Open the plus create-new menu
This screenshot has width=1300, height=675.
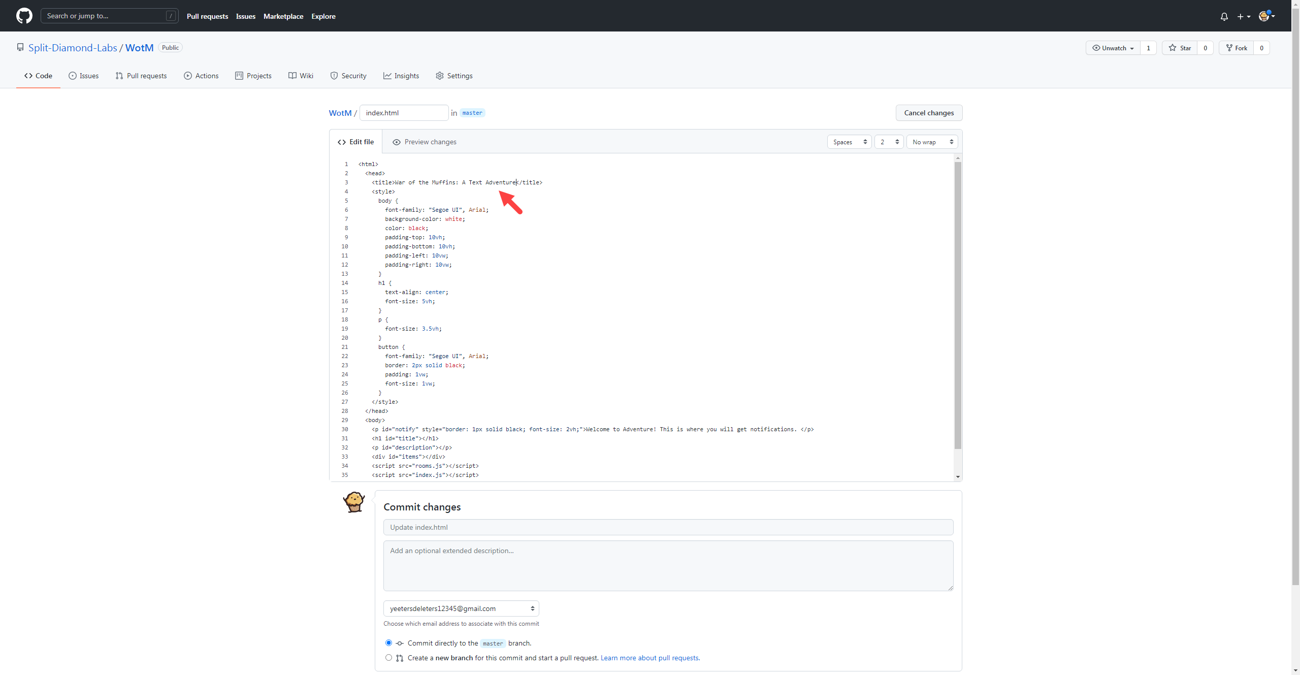[1244, 16]
